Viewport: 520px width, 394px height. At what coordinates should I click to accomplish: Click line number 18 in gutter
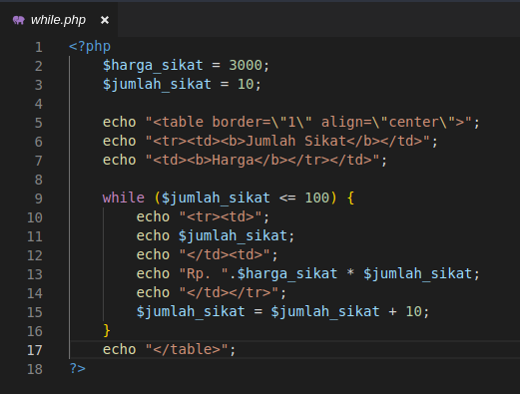(35, 369)
